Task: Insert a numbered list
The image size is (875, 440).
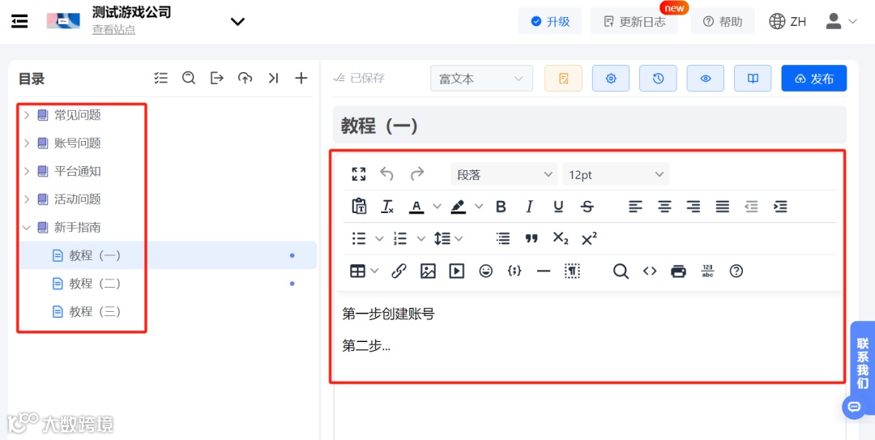Action: [x=400, y=239]
